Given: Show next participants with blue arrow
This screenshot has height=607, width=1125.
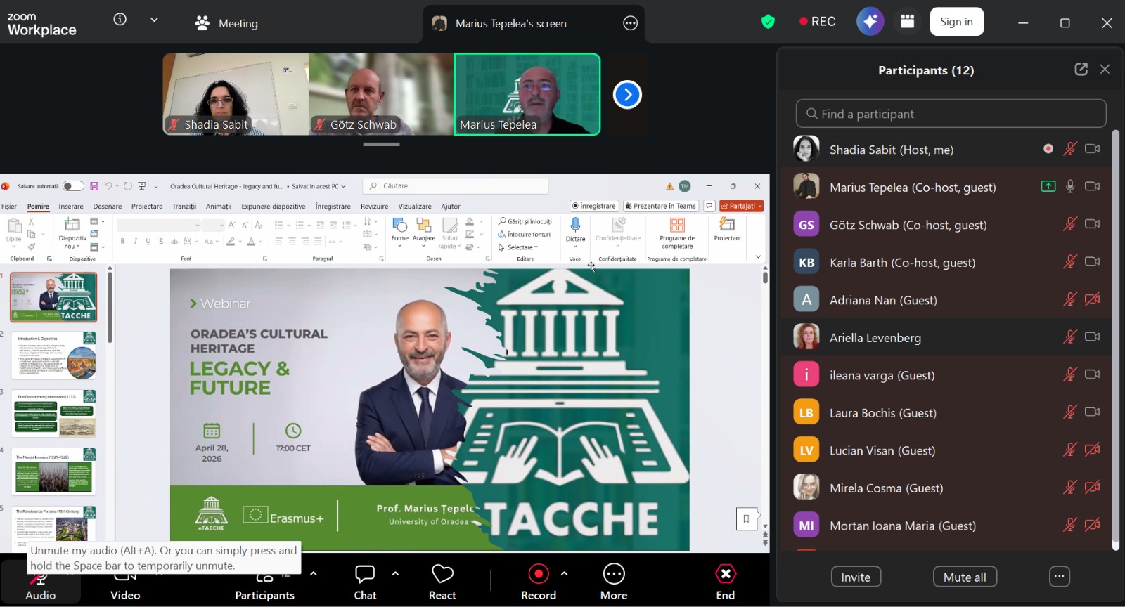Looking at the screenshot, I should pos(627,95).
